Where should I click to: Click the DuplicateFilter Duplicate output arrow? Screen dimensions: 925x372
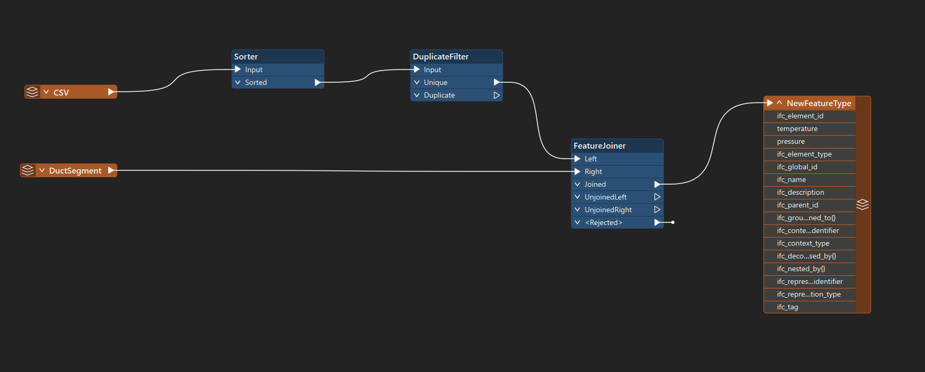coord(497,95)
